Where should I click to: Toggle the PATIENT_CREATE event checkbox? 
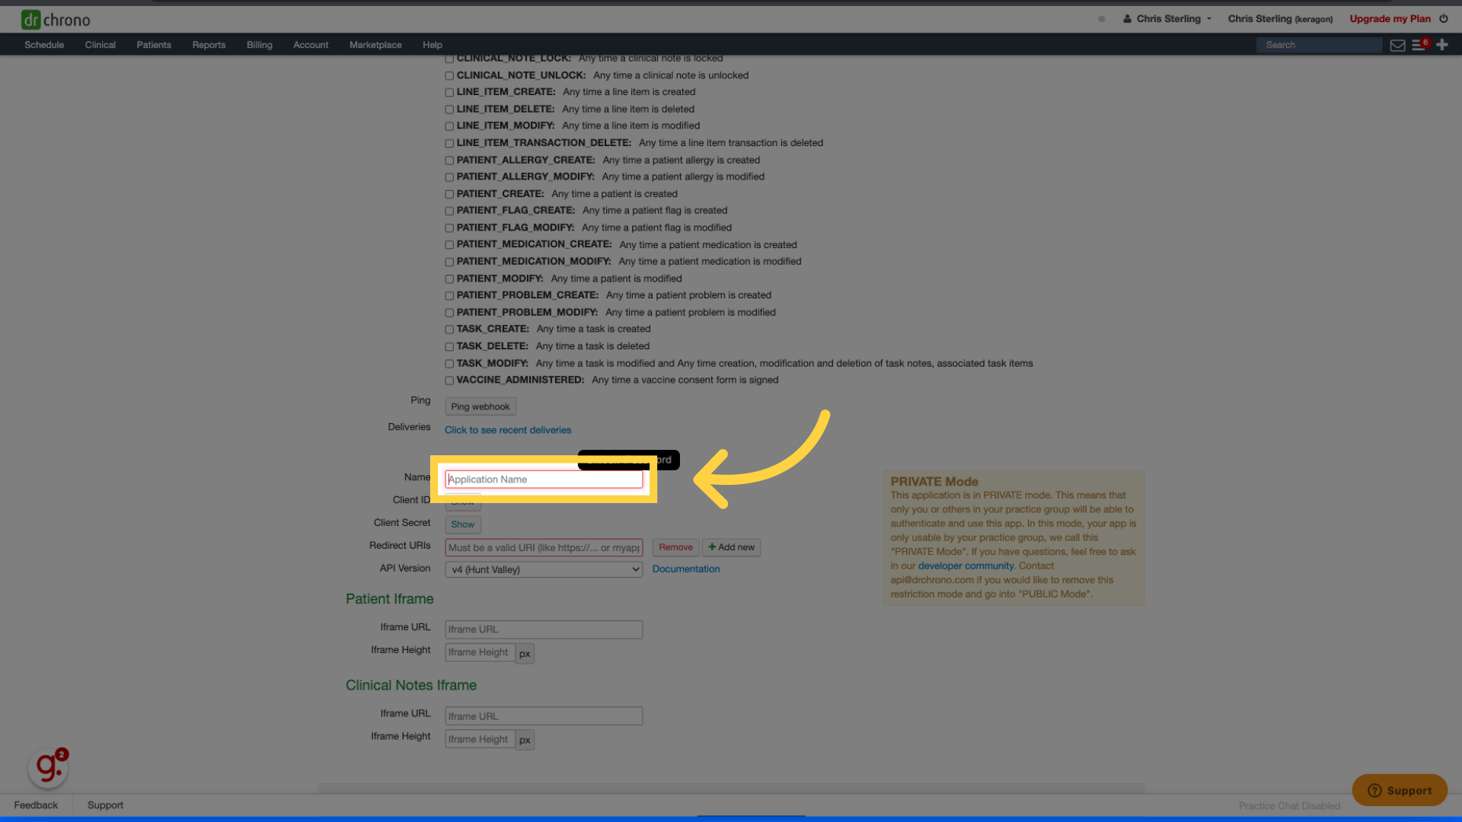(449, 194)
